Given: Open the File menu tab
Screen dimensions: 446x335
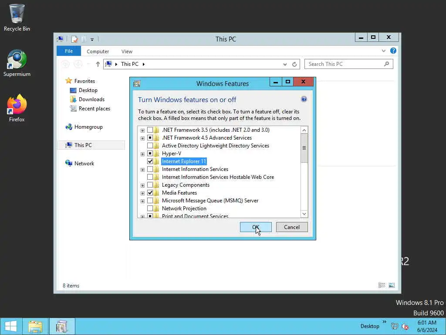Looking at the screenshot, I should [68, 51].
